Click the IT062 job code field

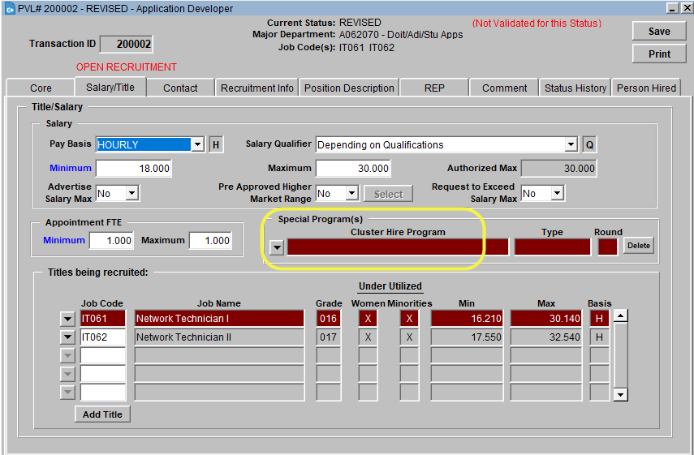click(103, 337)
